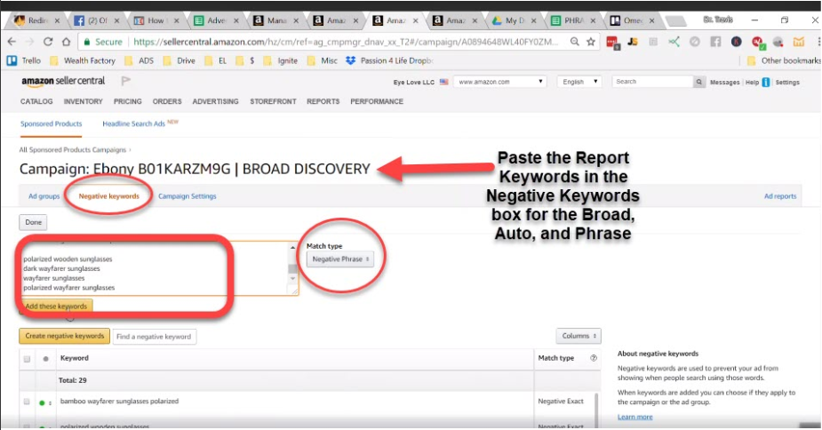The height and width of the screenshot is (430, 822).
Task: Click the Help link in header
Action: pyautogui.click(x=752, y=83)
